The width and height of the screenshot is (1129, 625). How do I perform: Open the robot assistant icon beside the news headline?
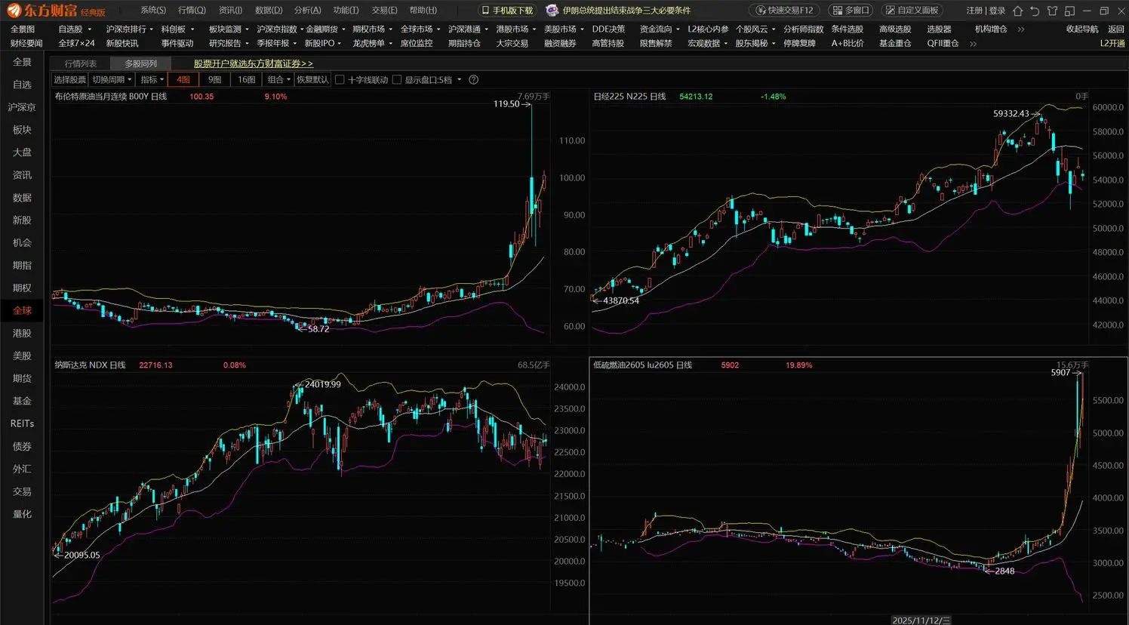coord(552,11)
